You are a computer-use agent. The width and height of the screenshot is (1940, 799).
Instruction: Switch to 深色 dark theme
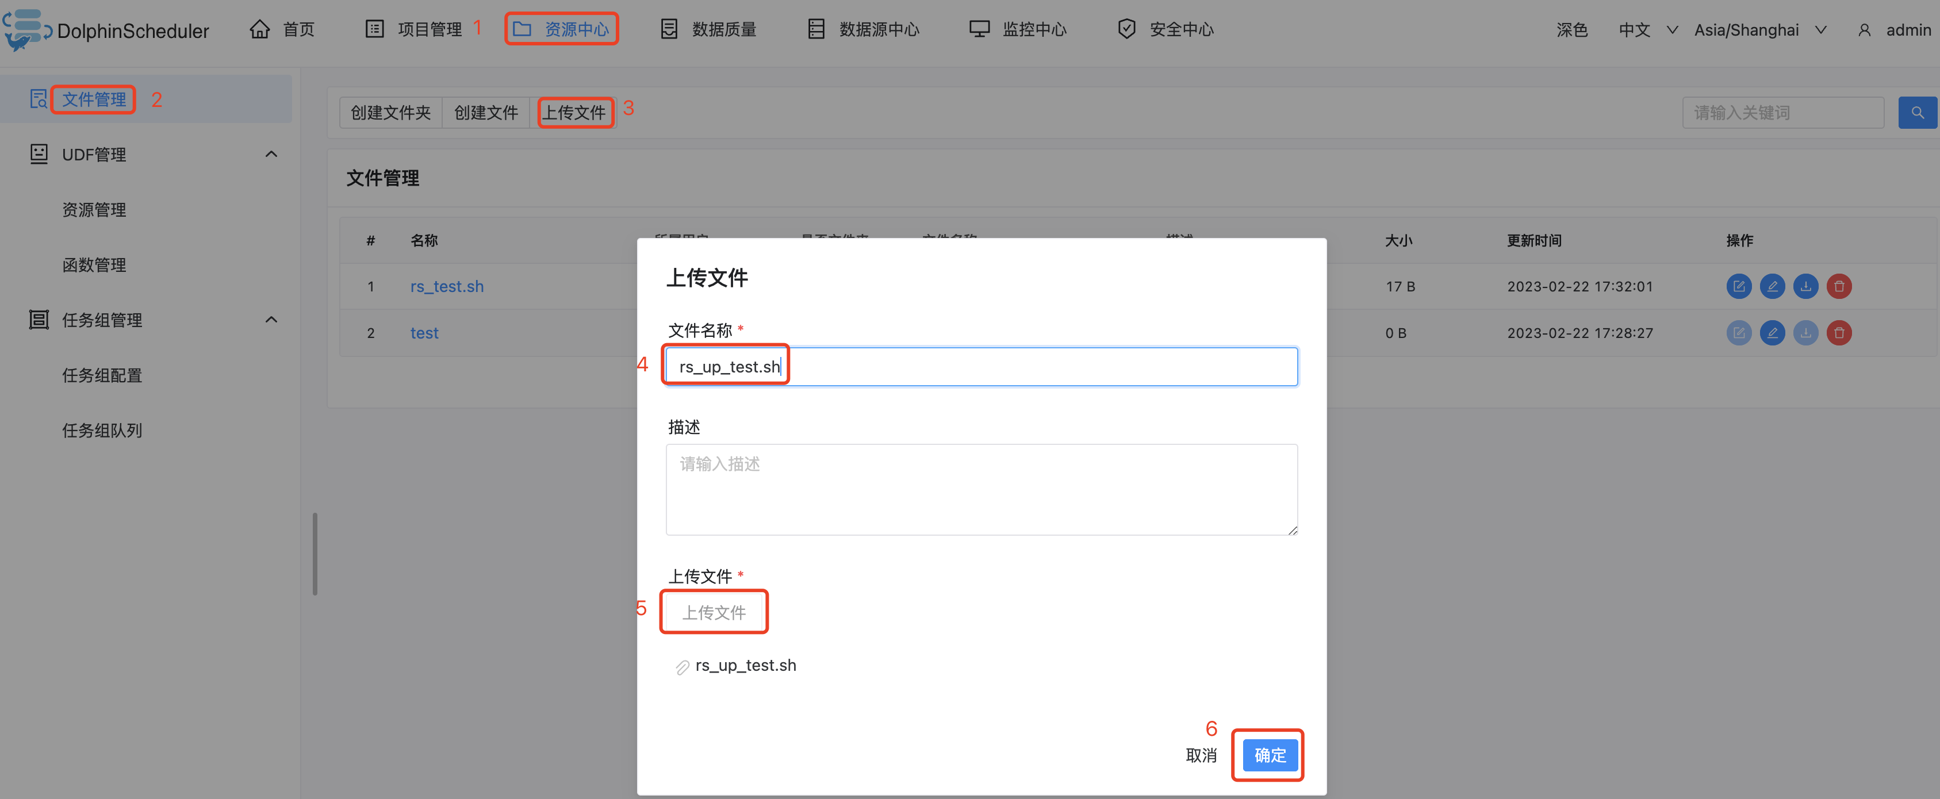click(1572, 30)
